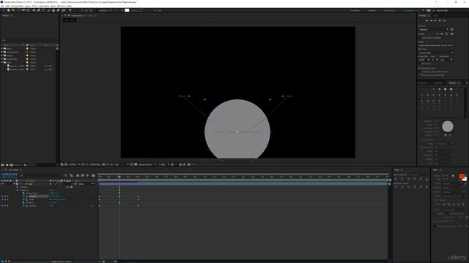The image size is (469, 263).
Task: Toggle the Opacity stopwatch on ball layer
Action: tap(23, 206)
